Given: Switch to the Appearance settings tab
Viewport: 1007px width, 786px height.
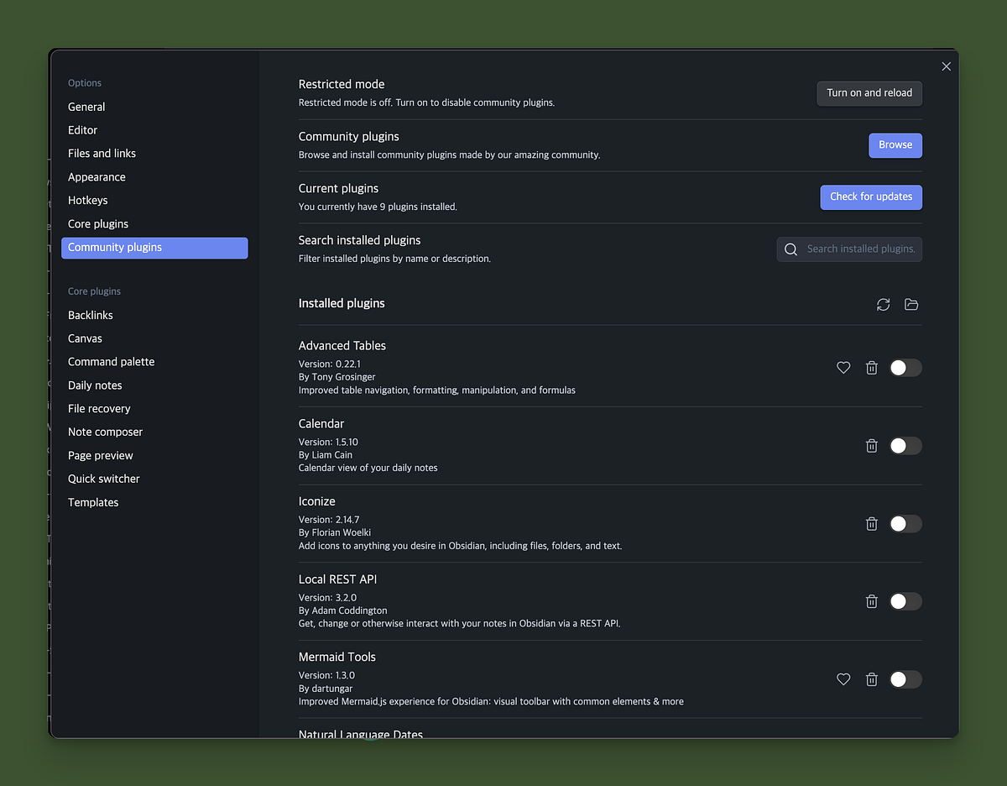Looking at the screenshot, I should click(x=97, y=176).
